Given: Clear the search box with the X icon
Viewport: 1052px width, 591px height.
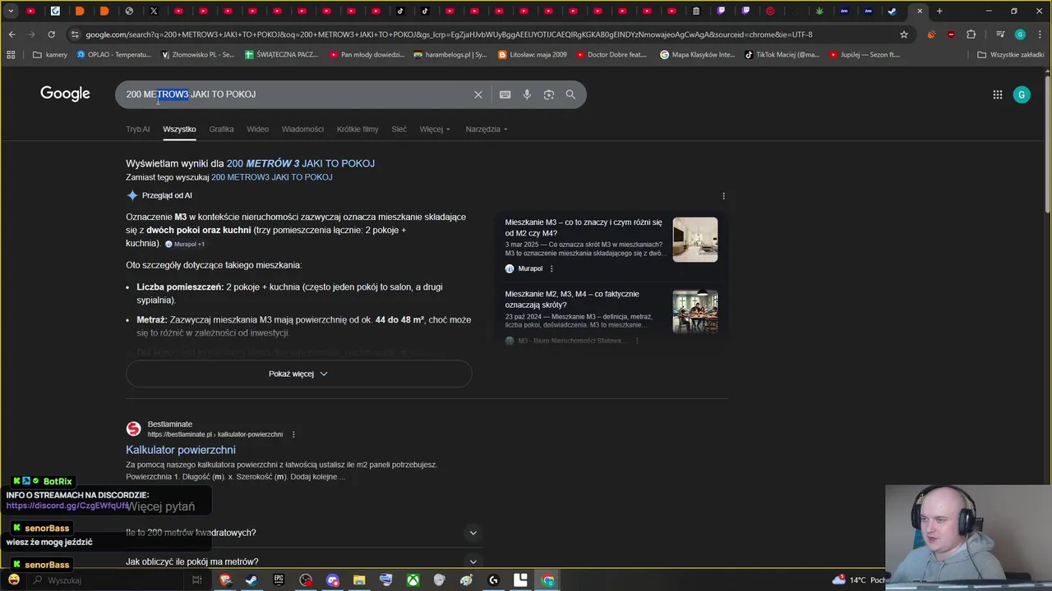Looking at the screenshot, I should click(x=478, y=94).
